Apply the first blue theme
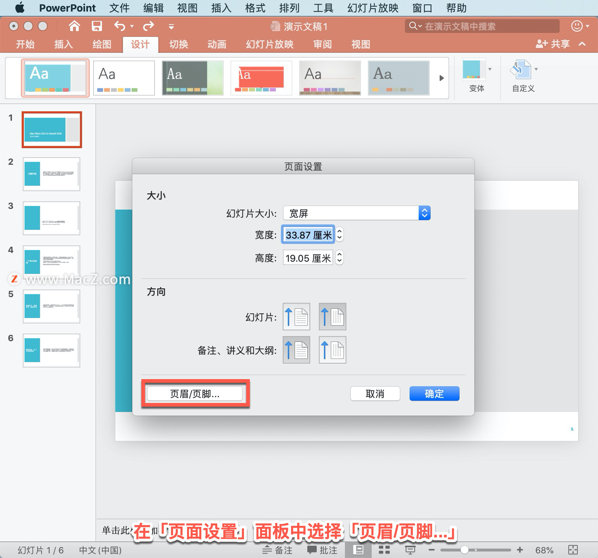The height and width of the screenshot is (558, 598). (55, 78)
